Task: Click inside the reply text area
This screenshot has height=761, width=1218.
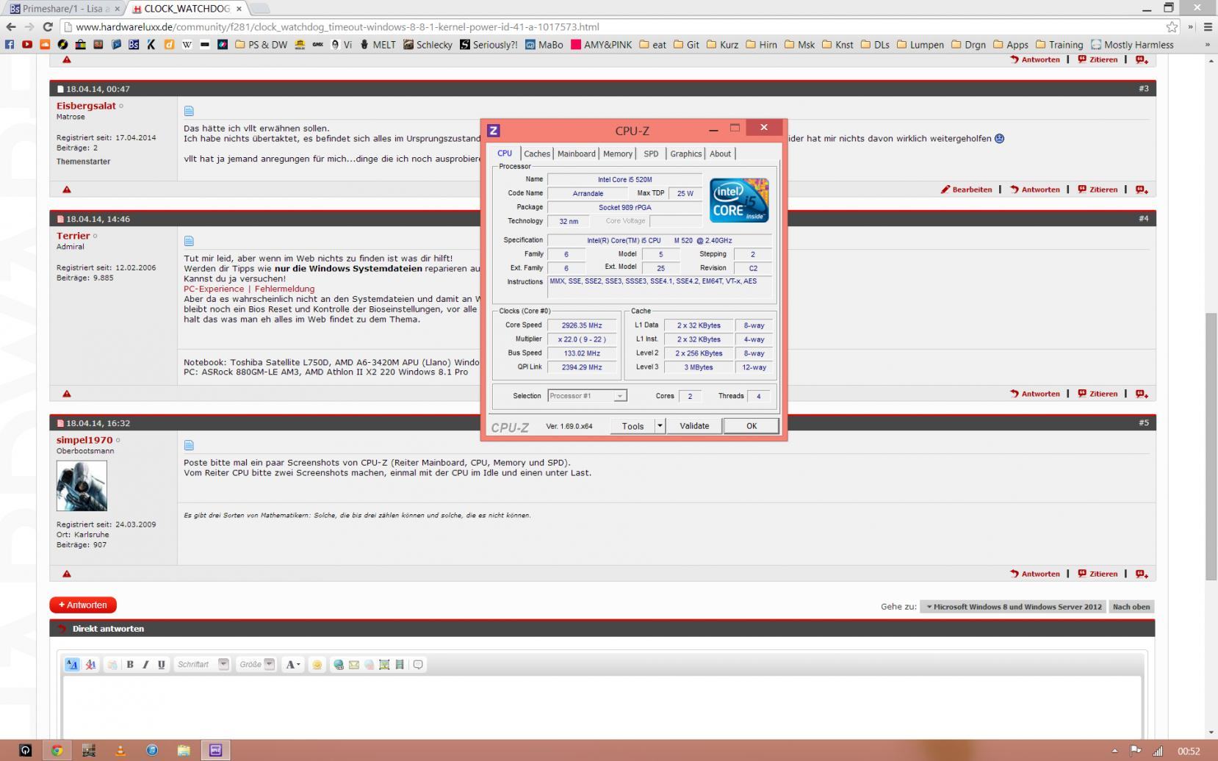Action: 602,707
